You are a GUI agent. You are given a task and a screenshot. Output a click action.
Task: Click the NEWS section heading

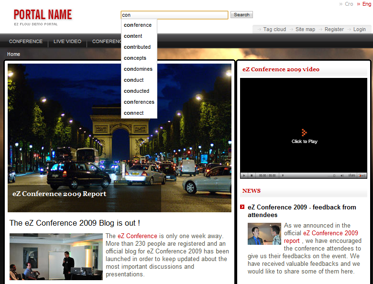click(x=251, y=191)
